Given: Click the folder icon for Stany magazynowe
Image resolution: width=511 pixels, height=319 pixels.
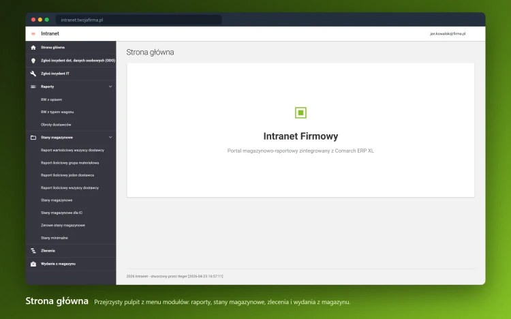Looking at the screenshot, I should [33, 138].
